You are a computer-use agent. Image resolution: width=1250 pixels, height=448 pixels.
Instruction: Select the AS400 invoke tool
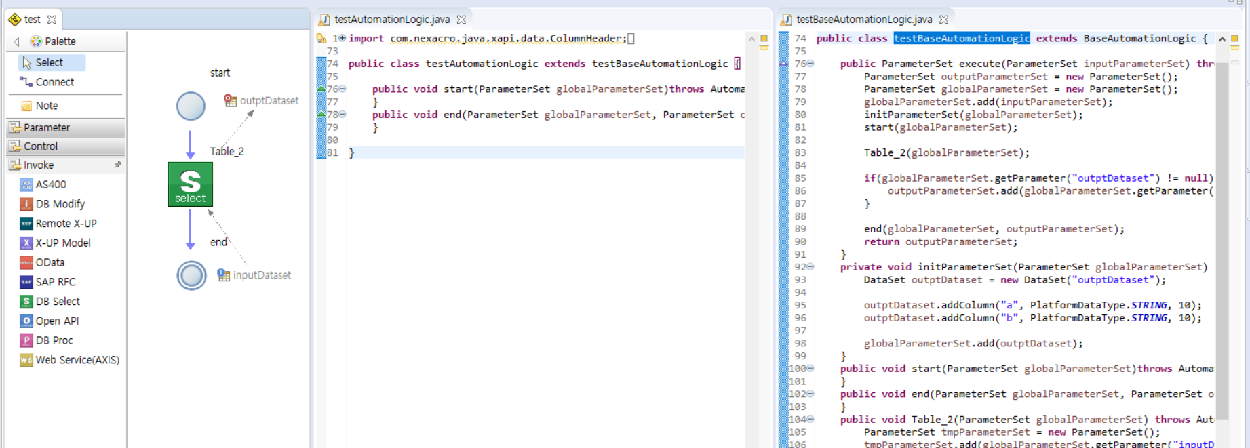pyautogui.click(x=50, y=184)
